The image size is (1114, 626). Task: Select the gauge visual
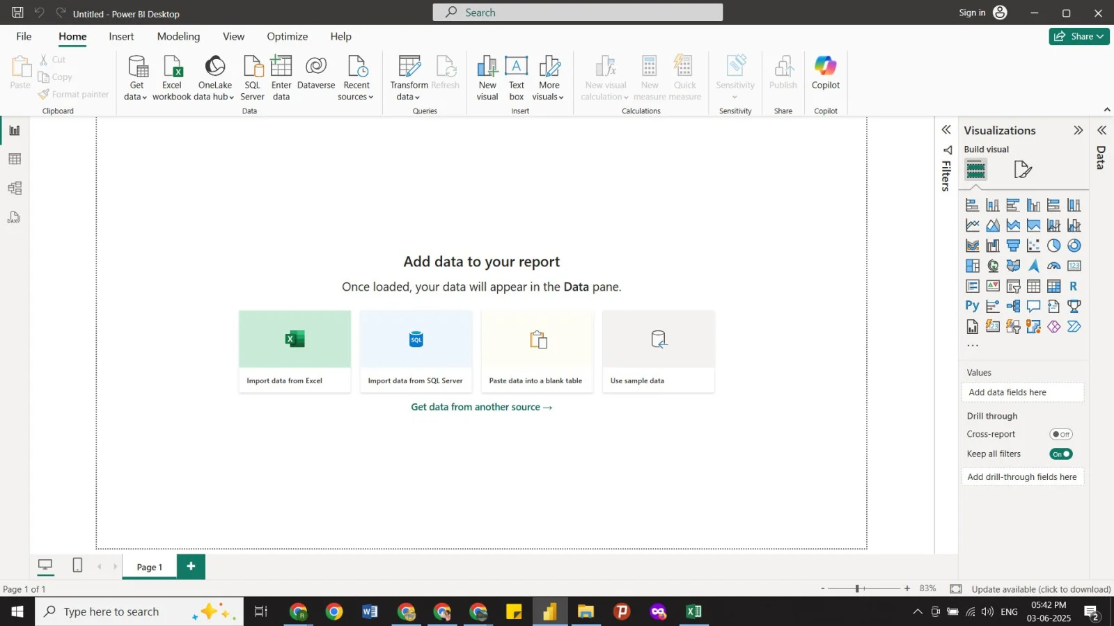coord(1054,266)
